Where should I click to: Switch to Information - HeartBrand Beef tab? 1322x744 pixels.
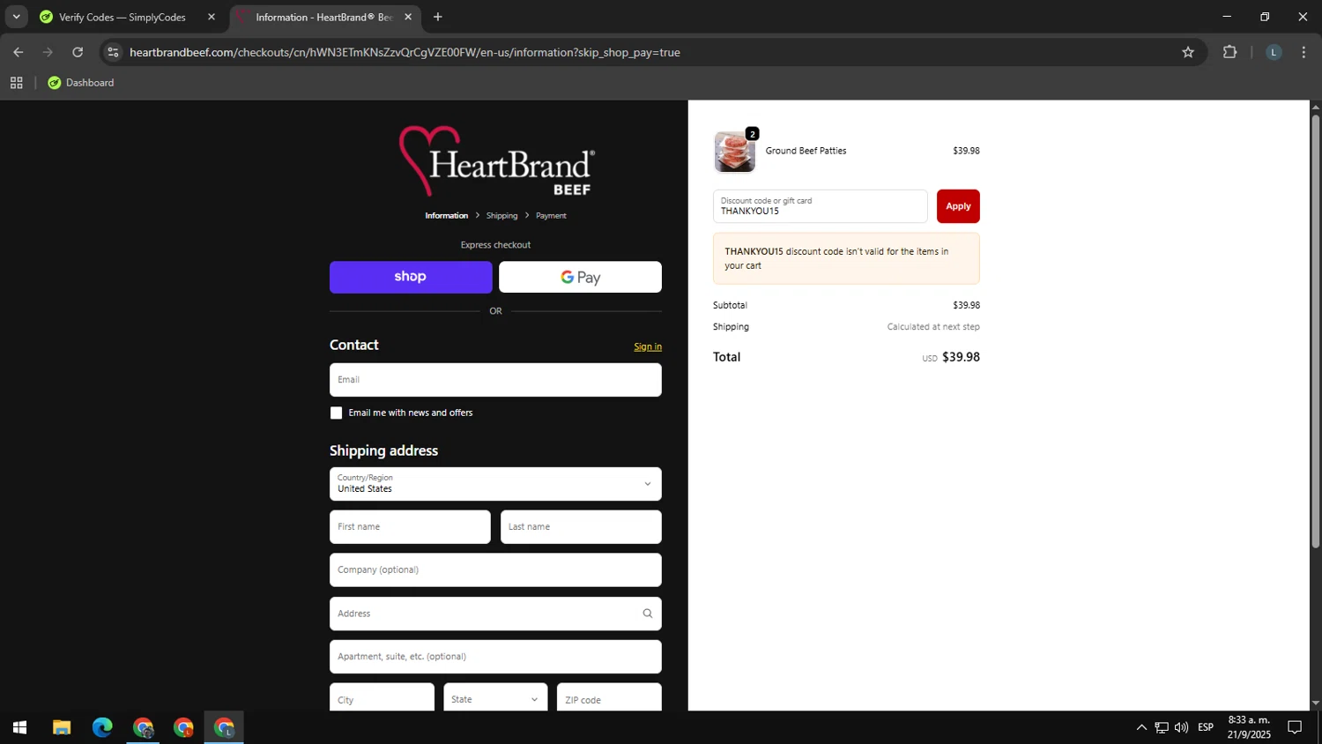pyautogui.click(x=322, y=17)
